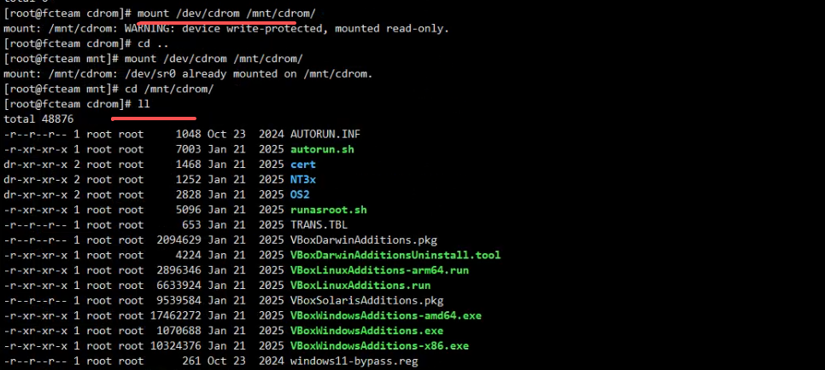Select the OS2 directory name
825x370 pixels.
300,195
